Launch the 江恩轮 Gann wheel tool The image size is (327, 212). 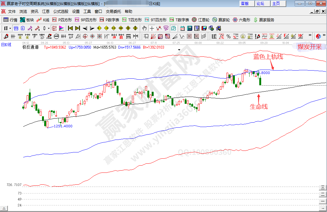202,20
